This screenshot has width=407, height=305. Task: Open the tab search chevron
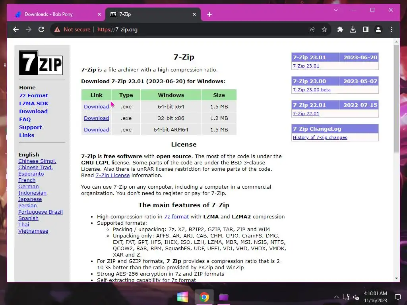pos(336,10)
